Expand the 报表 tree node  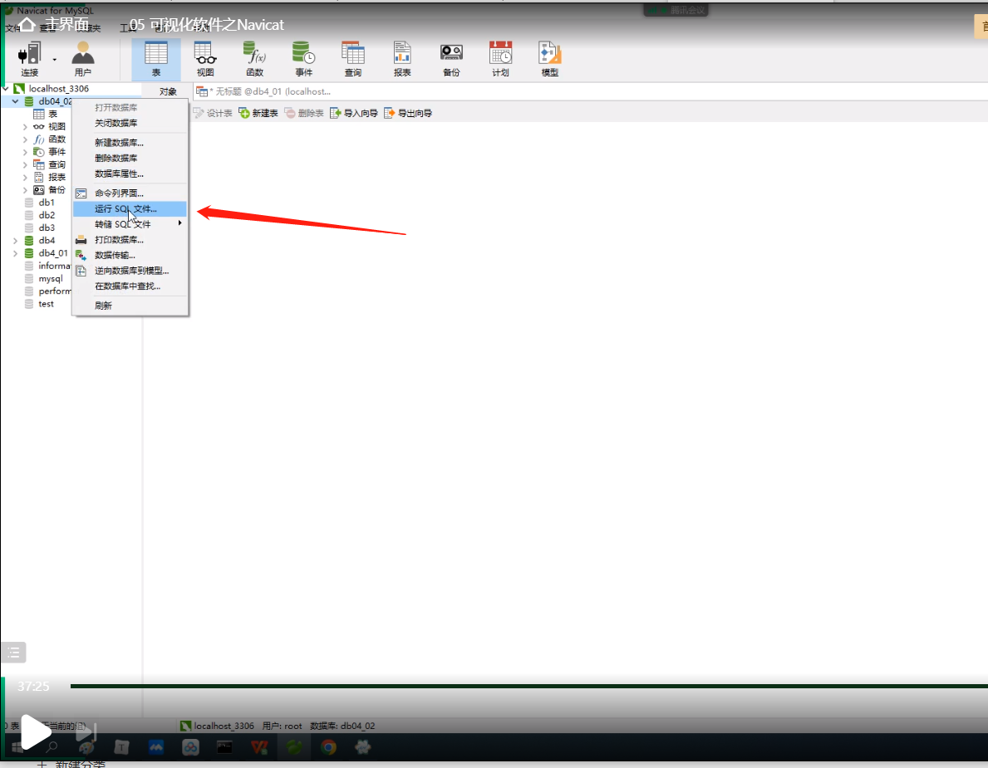pos(25,178)
